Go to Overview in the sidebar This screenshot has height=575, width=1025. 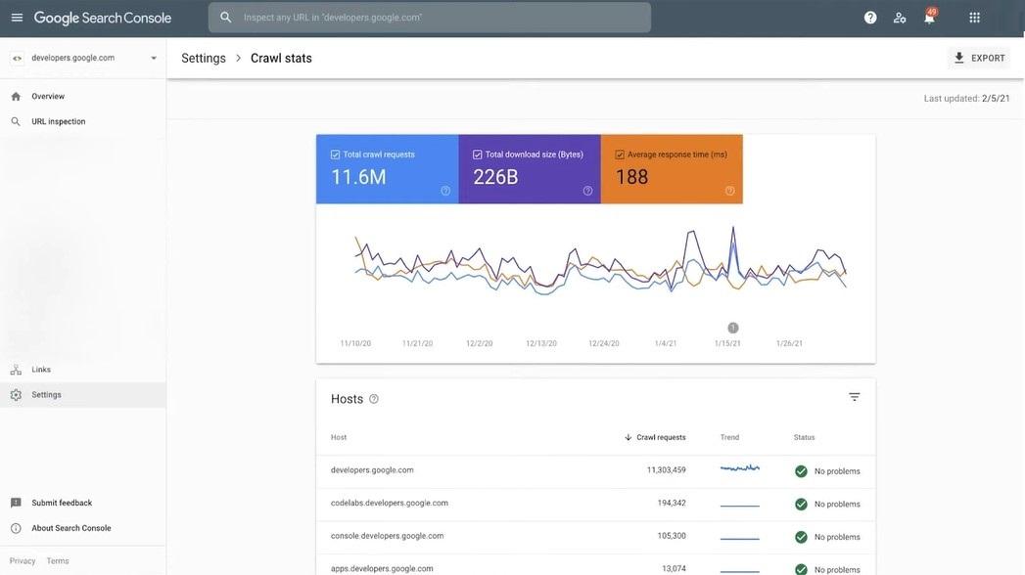pyautogui.click(x=48, y=93)
